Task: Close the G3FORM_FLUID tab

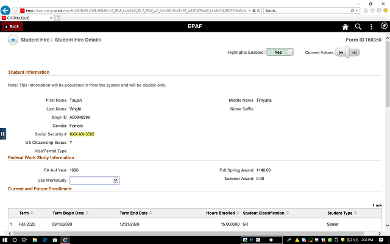Action: coord(51,18)
